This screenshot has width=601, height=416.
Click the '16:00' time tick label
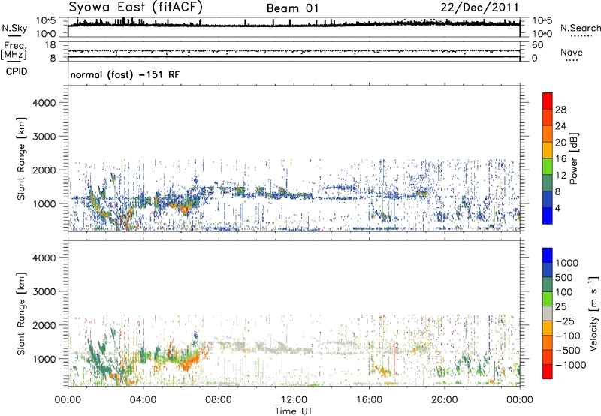(x=369, y=400)
